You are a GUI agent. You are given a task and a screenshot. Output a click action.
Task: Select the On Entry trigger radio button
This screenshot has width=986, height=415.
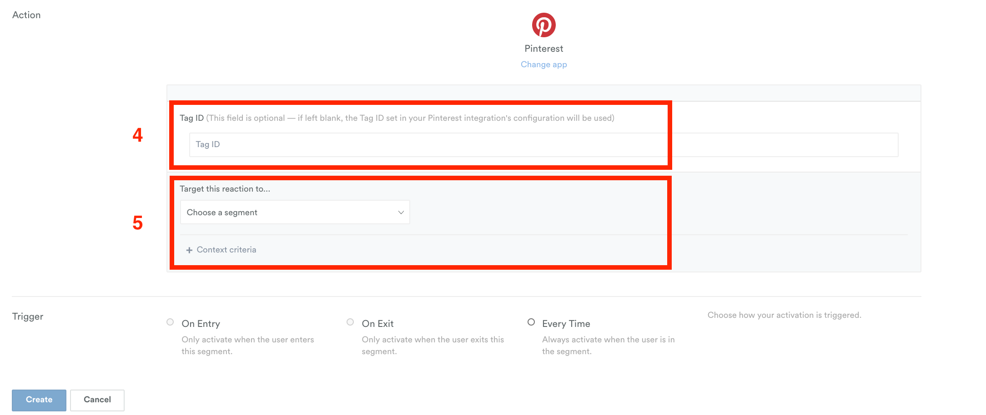(170, 322)
